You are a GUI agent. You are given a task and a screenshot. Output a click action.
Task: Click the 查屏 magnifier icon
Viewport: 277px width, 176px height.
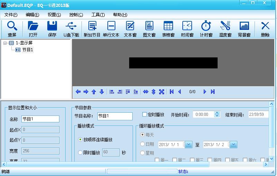tap(12, 29)
